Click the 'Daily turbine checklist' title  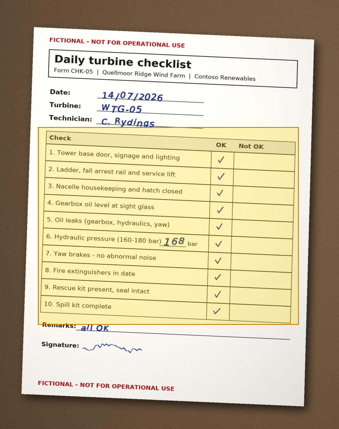[123, 62]
